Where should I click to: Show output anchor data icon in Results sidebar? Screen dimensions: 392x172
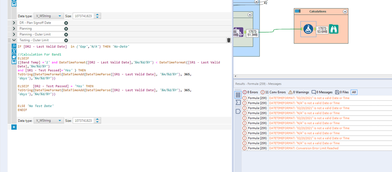click(x=238, y=111)
